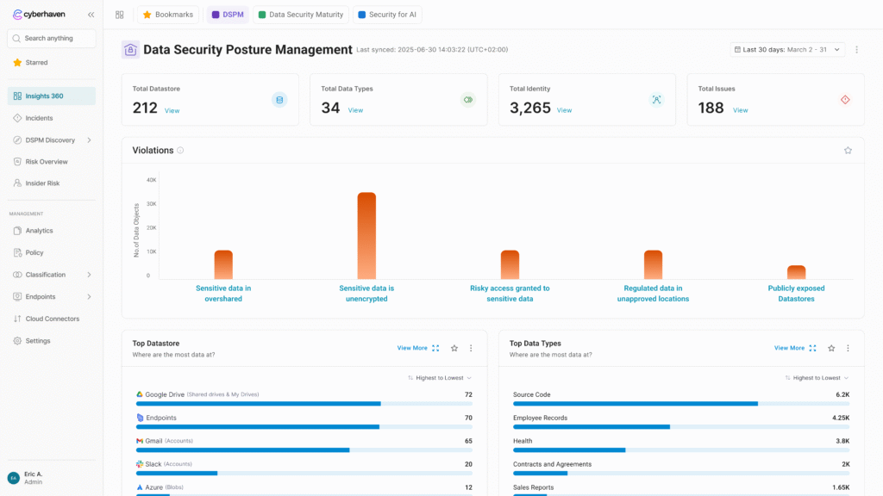The height and width of the screenshot is (496, 883).
Task: Open the Last 30 days date range dropdown
Action: [x=787, y=50]
